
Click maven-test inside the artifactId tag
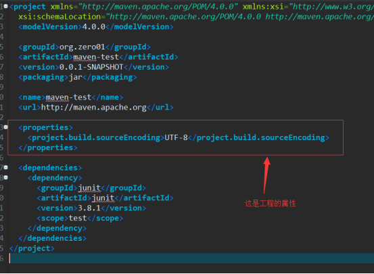point(96,57)
